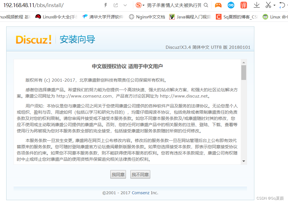Click the license scrollbar down arrow
288x203 pixels.
244,161
